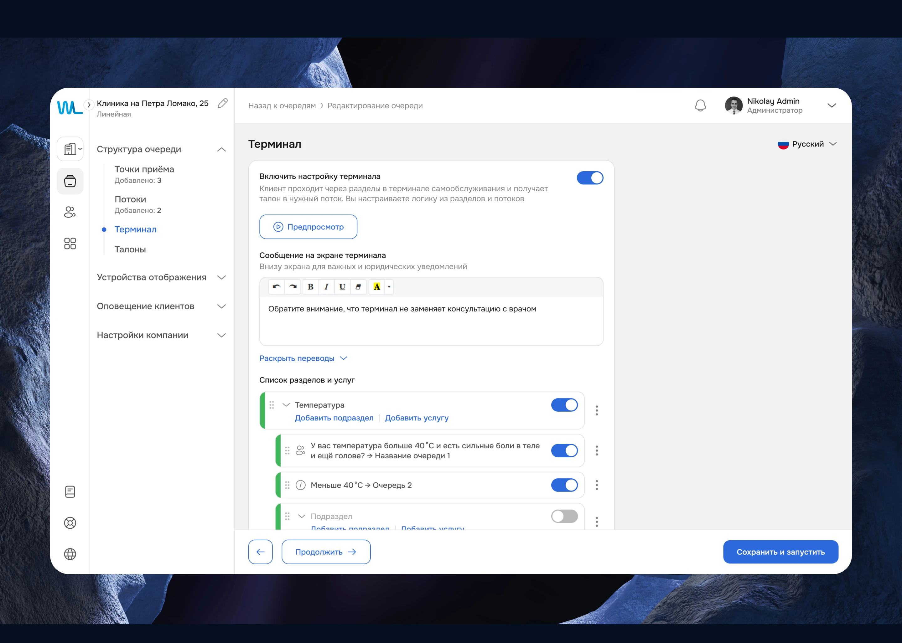Image resolution: width=902 pixels, height=643 pixels.
Task: Click the eraser clear-formatting icon
Action: (x=358, y=287)
